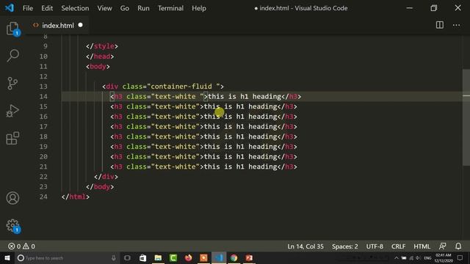The height and width of the screenshot is (264, 470).
Task: Click the taskbar clock showing 02:41 AM
Action: coord(444,257)
